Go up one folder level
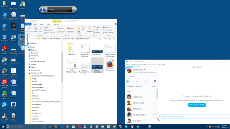This screenshot has height=129, width=230. (x=36, y=39)
